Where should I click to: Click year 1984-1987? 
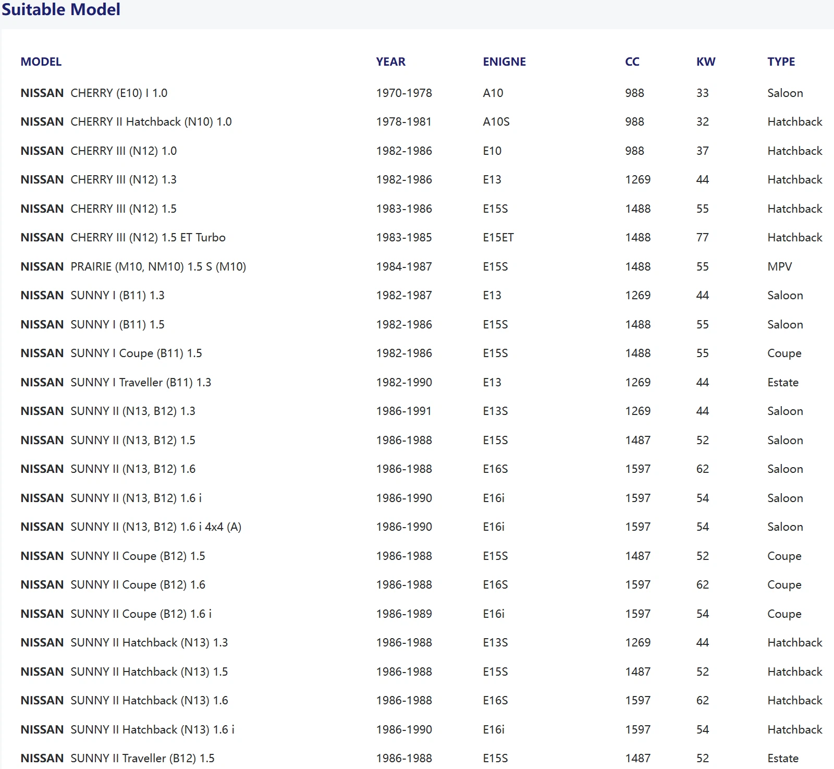(x=404, y=266)
